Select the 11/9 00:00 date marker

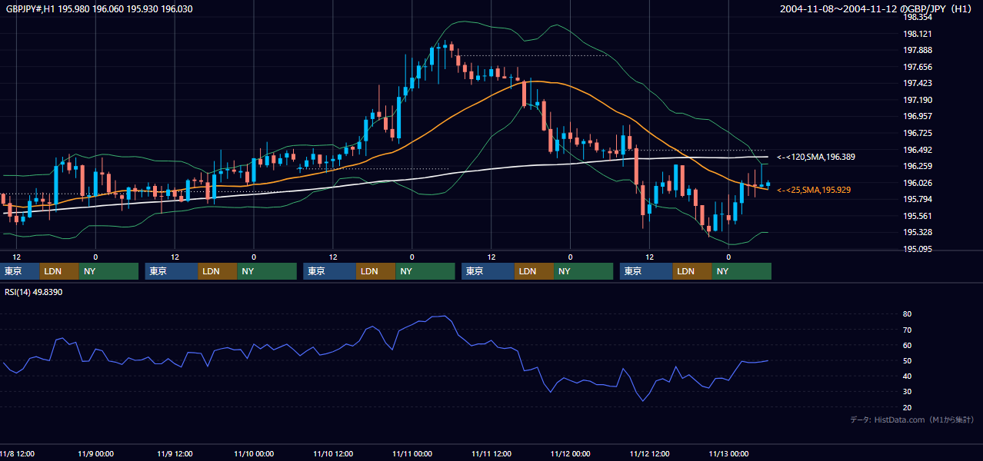(95, 453)
